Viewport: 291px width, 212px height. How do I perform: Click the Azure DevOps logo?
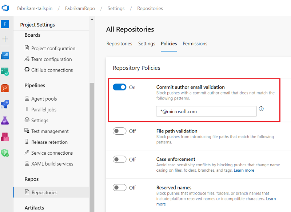click(x=5, y=8)
